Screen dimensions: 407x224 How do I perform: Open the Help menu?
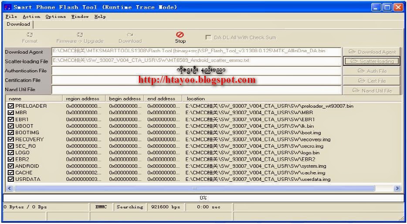pos(100,17)
